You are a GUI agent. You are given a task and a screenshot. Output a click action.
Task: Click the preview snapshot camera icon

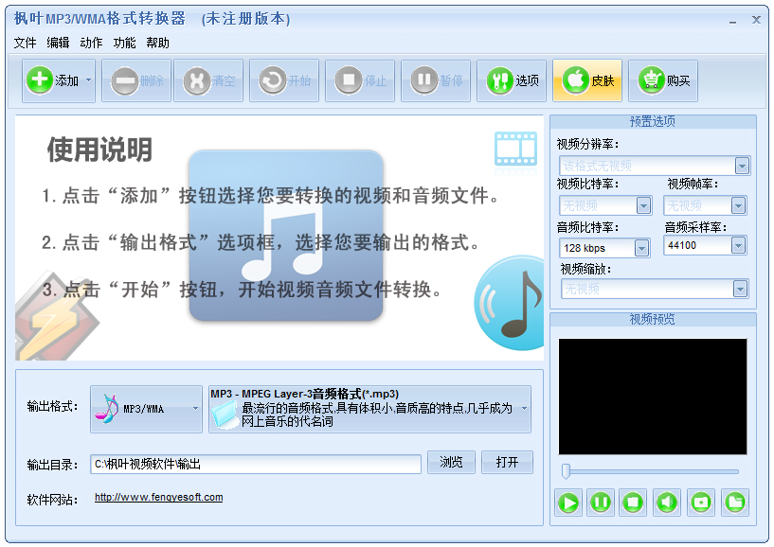click(x=701, y=503)
